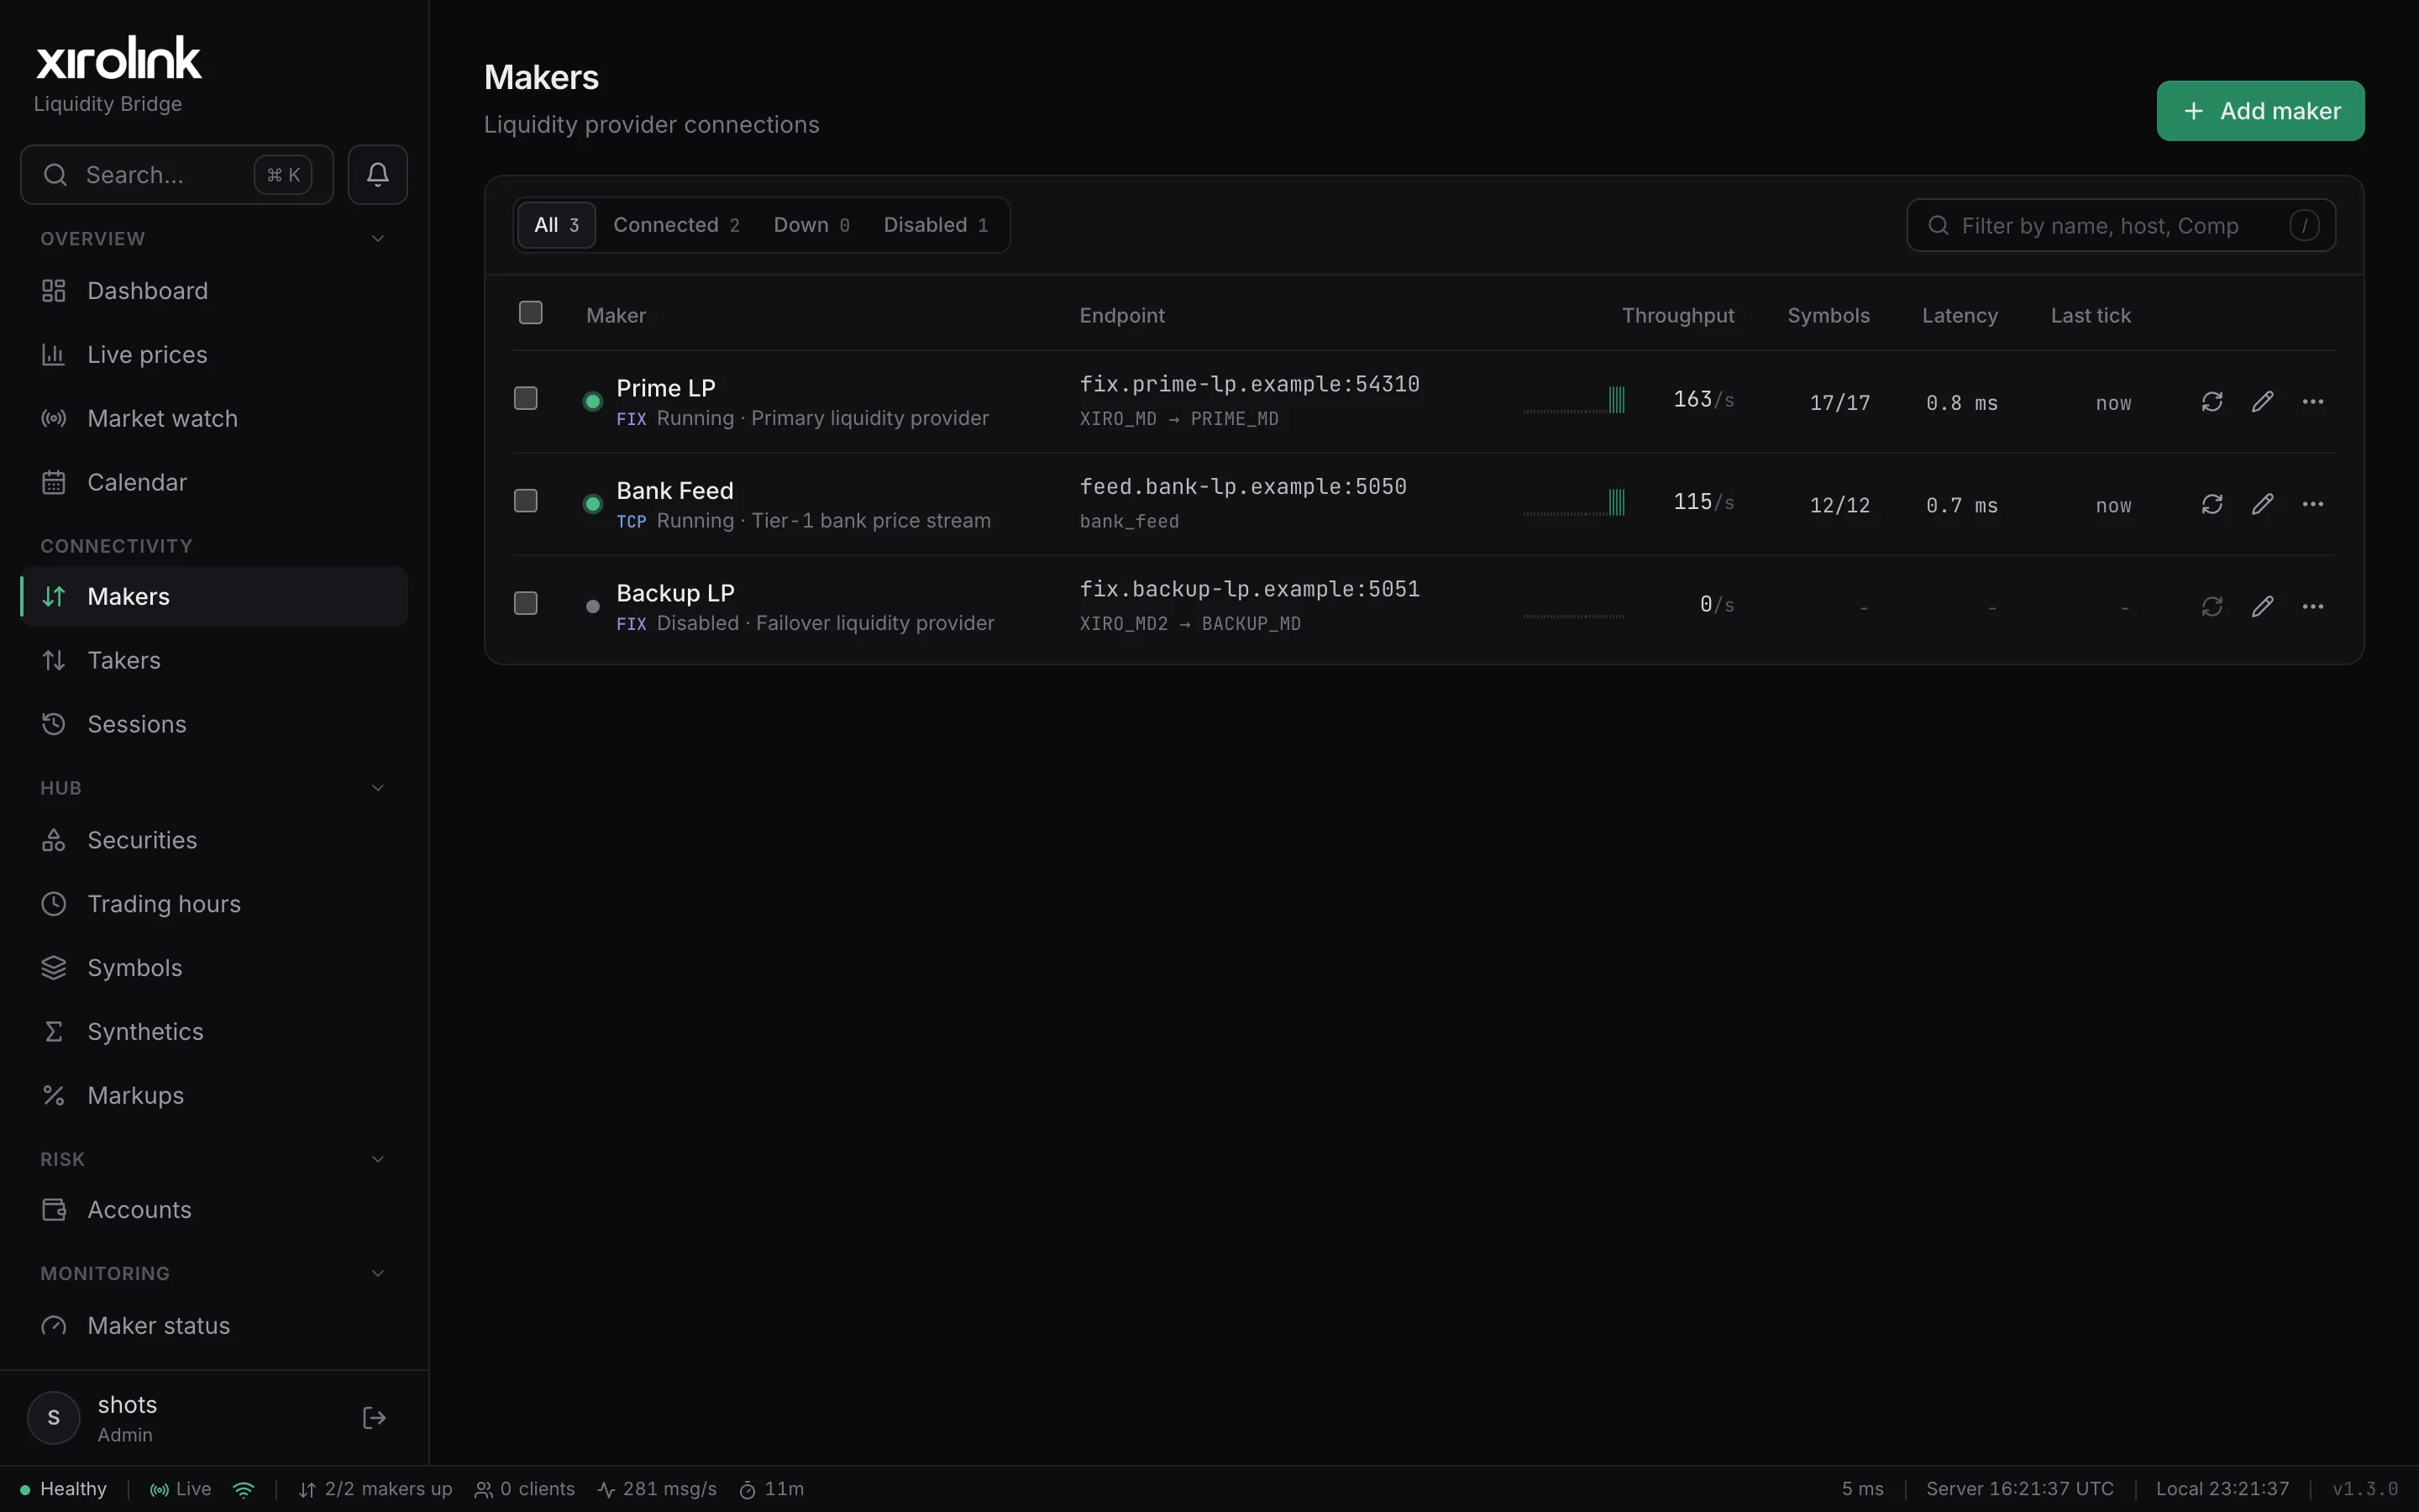This screenshot has width=2419, height=1512.
Task: Open Dashboard from the sidebar
Action: (x=214, y=291)
